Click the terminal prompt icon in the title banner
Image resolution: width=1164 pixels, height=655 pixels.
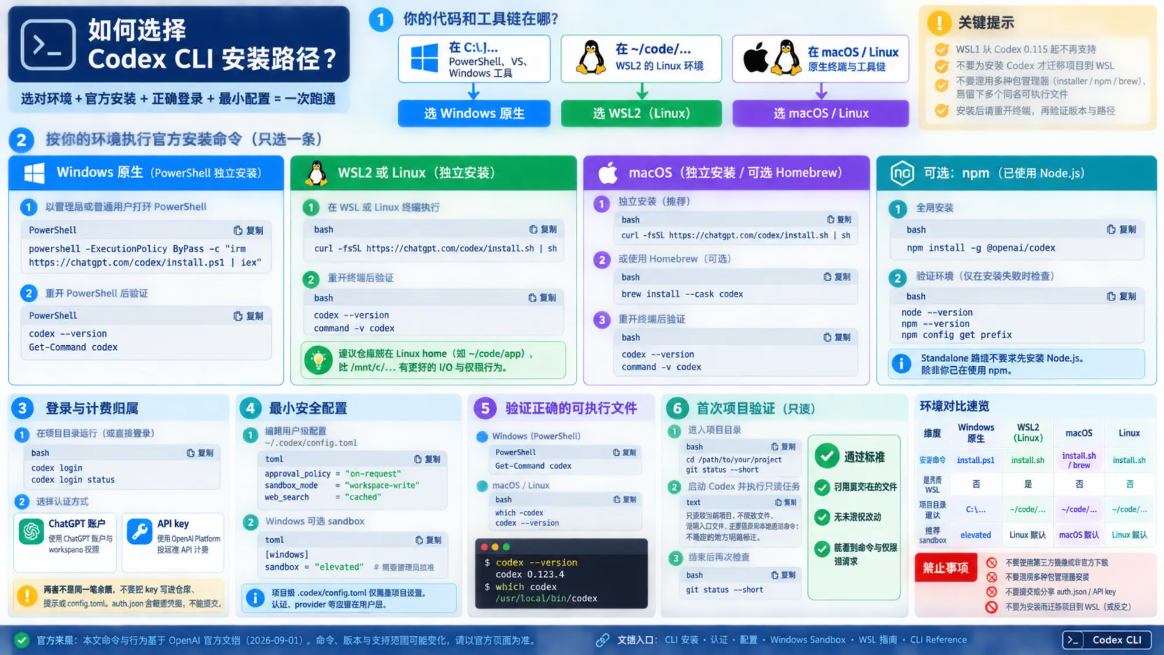click(x=48, y=45)
